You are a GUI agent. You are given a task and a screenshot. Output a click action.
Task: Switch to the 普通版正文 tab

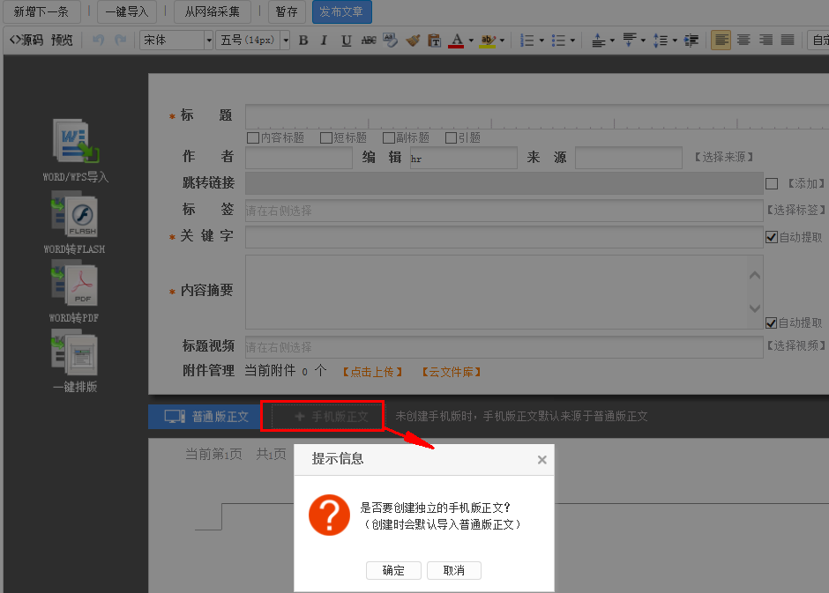(x=205, y=416)
